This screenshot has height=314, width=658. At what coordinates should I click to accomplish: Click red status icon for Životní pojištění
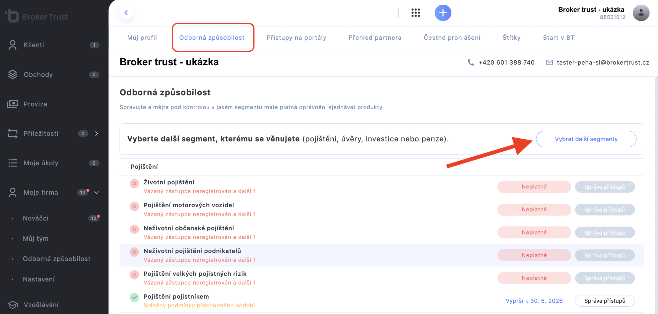(x=134, y=184)
